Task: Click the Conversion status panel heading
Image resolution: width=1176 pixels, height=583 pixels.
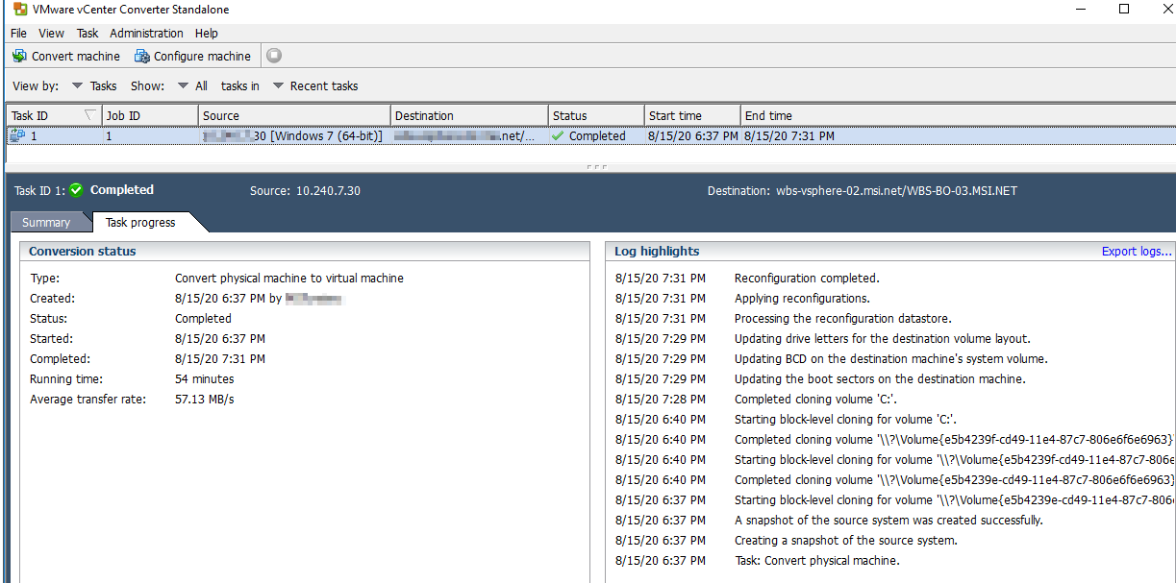Action: pos(83,252)
